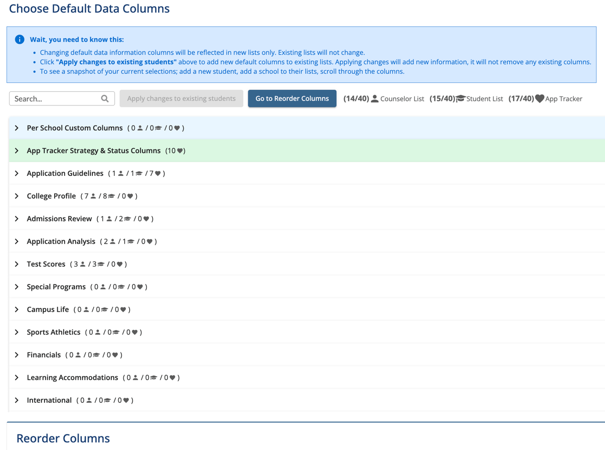Expand the Special Programs chevron

[x=17, y=287]
